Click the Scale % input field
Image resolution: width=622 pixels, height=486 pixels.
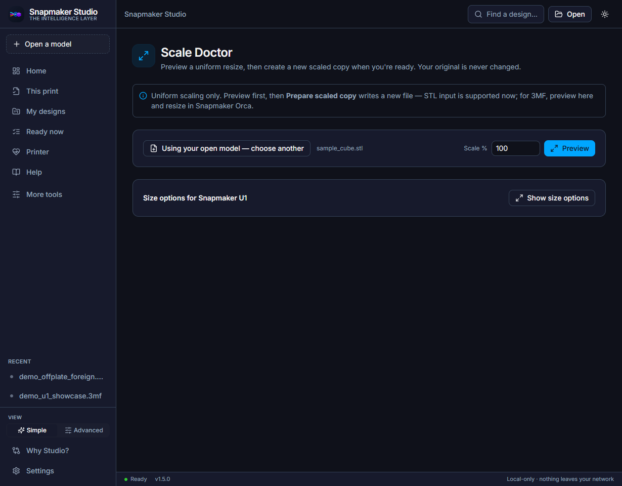click(516, 148)
